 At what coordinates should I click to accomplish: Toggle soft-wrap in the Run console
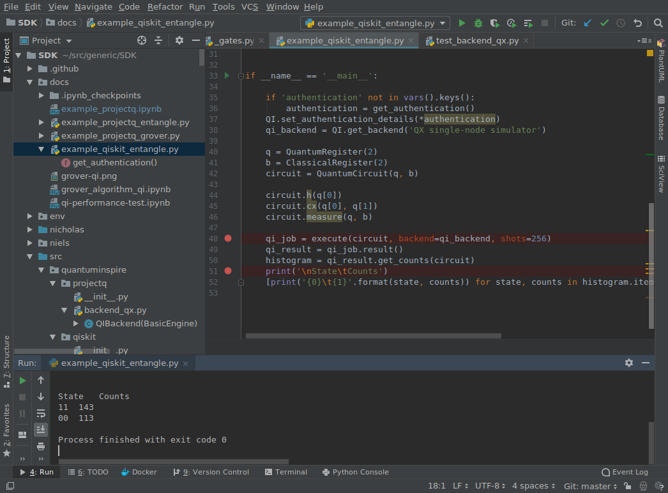(x=41, y=413)
